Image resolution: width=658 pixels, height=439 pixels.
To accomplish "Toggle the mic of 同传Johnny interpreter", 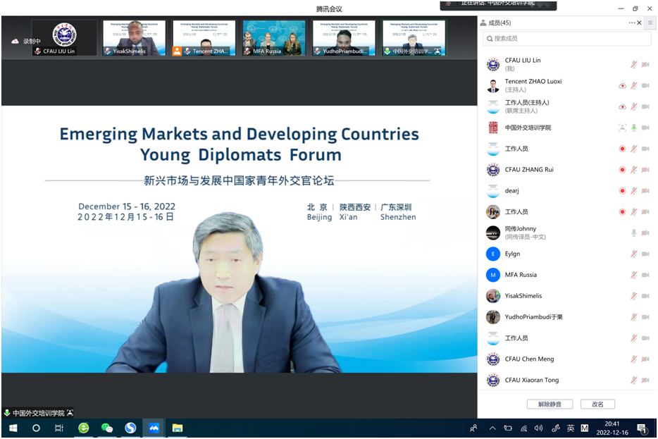I will point(633,233).
